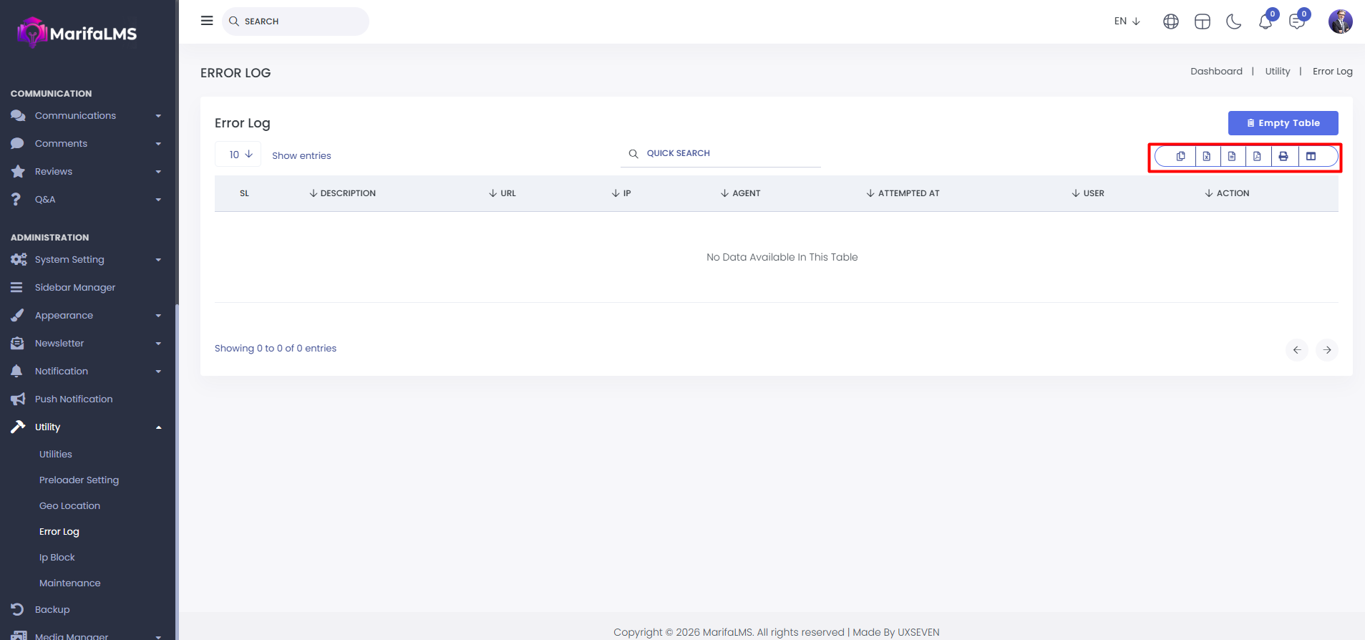Copy the table to clipboard
Viewport: 1365px width, 640px height.
point(1180,156)
